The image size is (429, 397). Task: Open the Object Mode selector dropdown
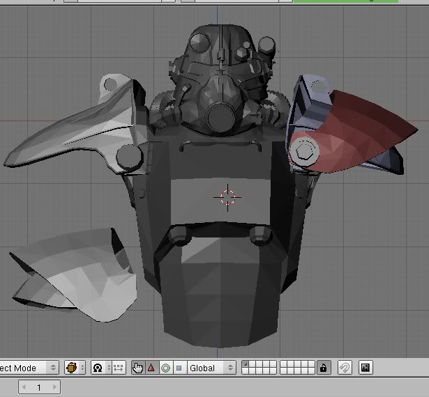click(x=29, y=368)
